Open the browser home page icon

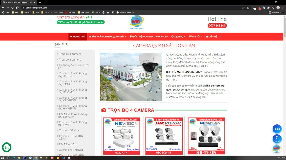[x=17, y=7]
